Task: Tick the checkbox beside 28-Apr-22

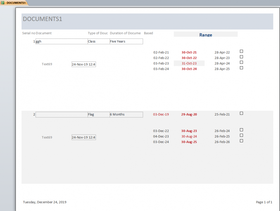Action: pos(241,51)
